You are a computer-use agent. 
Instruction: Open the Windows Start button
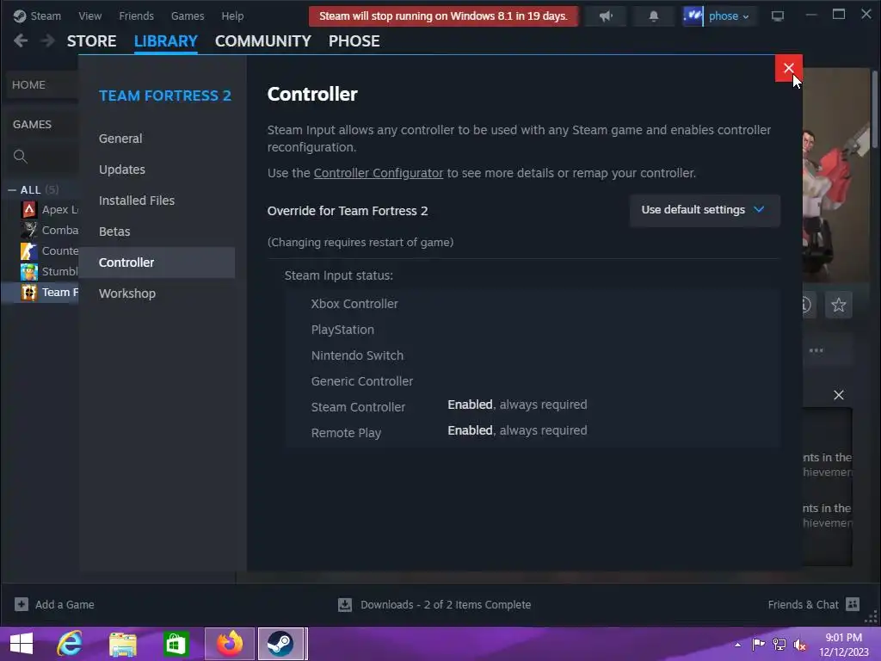(22, 644)
